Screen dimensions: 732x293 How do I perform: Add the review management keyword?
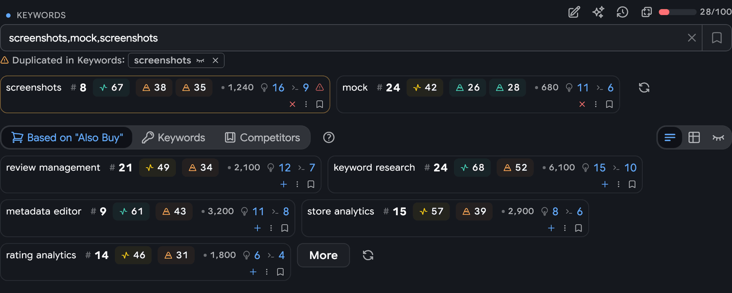[x=284, y=184]
